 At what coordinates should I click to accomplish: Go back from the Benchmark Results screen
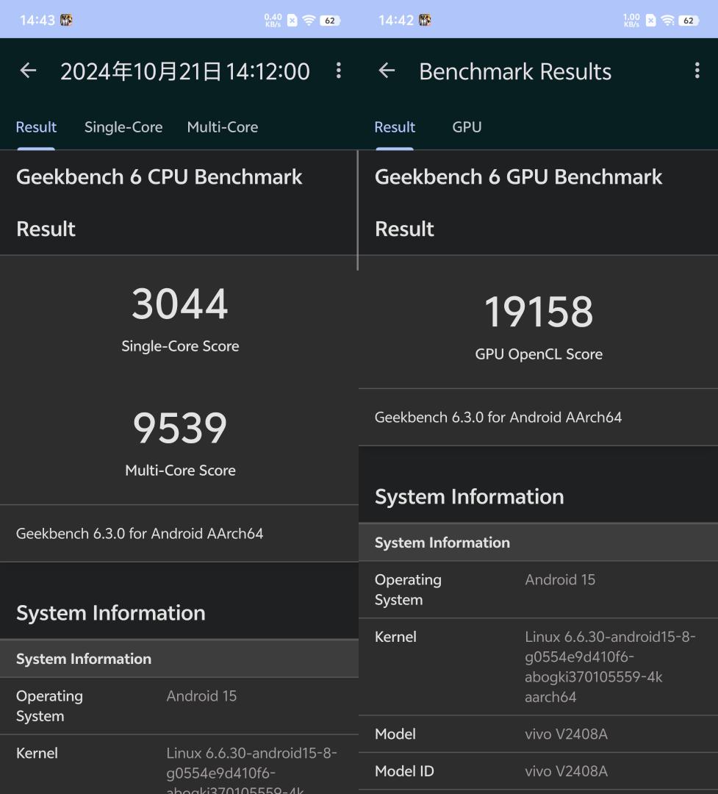(387, 71)
